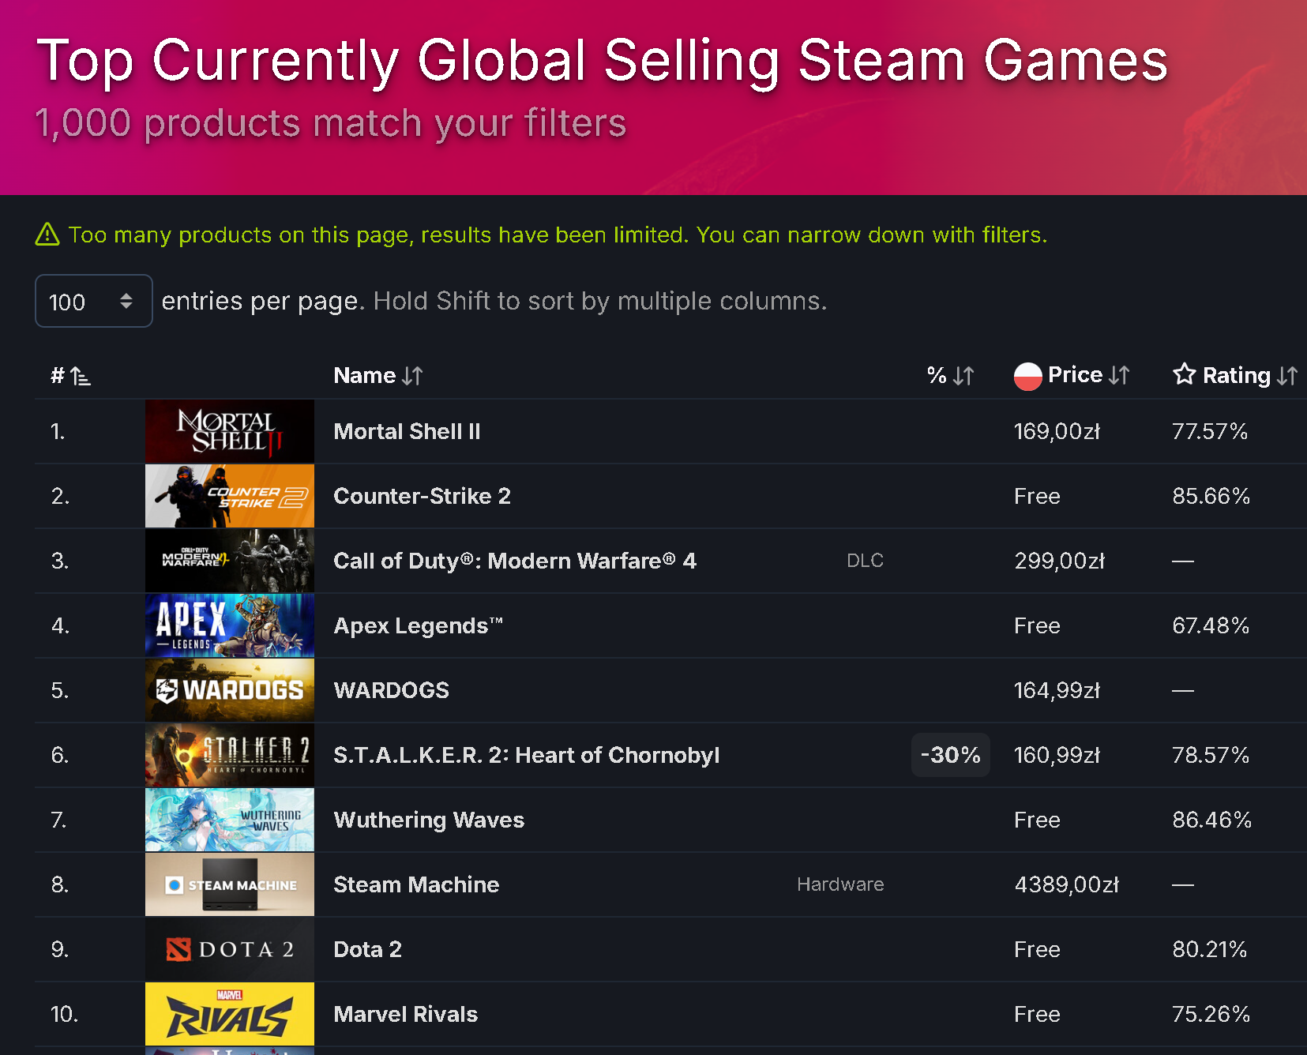Click the 164,99zł price
The height and width of the screenshot is (1055, 1307).
coord(1057,690)
